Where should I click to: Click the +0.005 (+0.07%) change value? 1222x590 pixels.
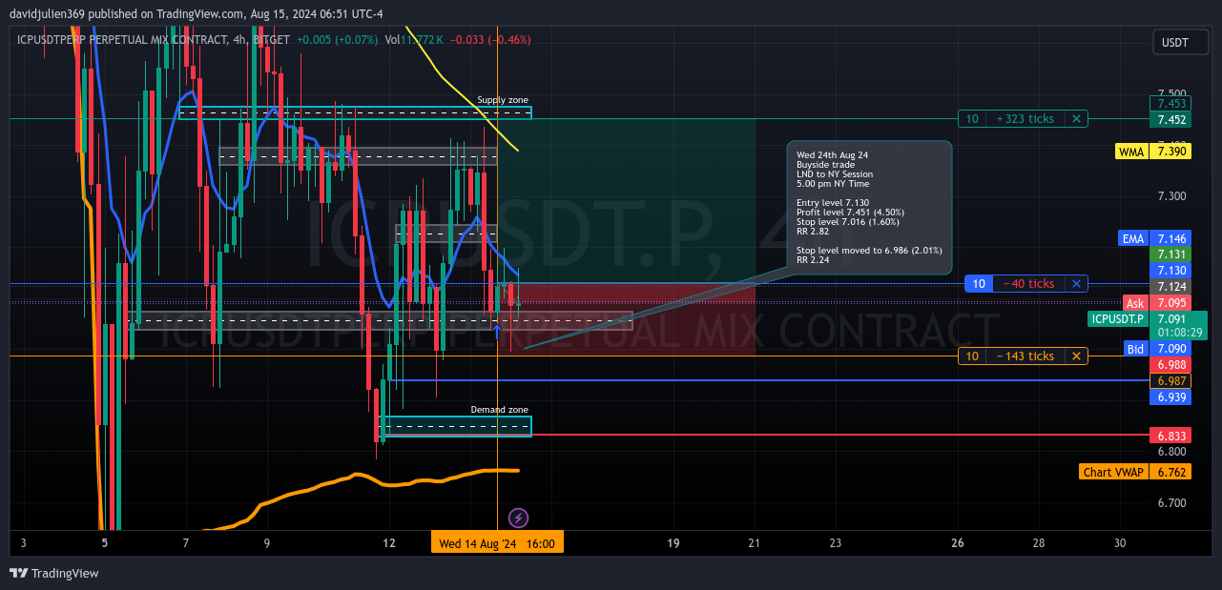point(338,40)
